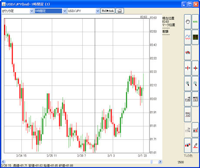
Task: Click the 82.63 current position value
Action: pyautogui.click(x=165, y=22)
